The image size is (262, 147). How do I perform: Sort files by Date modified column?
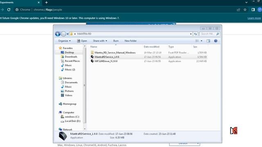point(155,47)
